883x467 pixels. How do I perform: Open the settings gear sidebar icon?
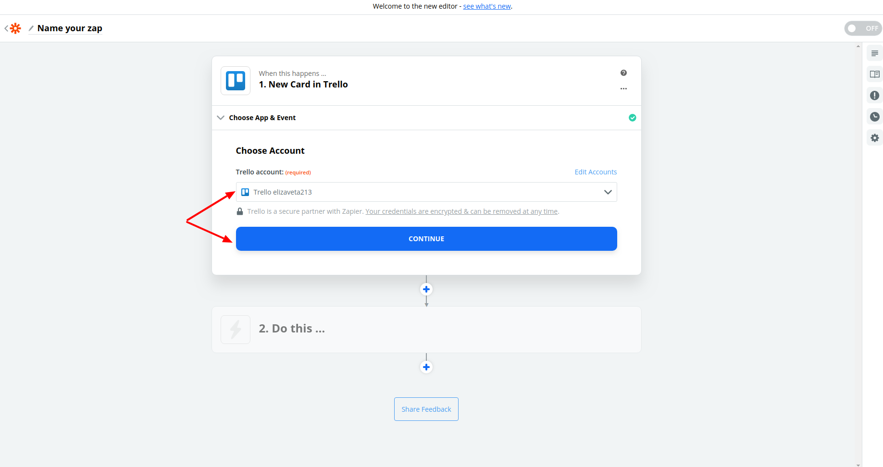tap(874, 138)
